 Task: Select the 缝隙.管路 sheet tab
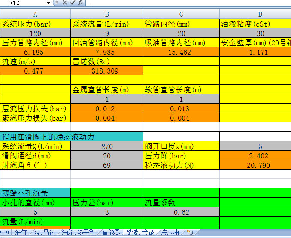(140, 232)
